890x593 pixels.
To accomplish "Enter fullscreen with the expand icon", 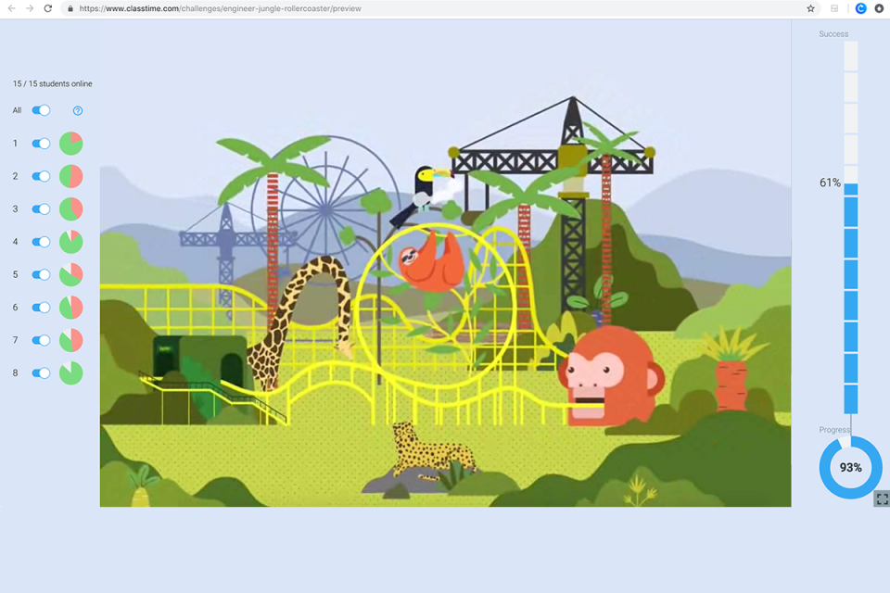I will coord(882,498).
